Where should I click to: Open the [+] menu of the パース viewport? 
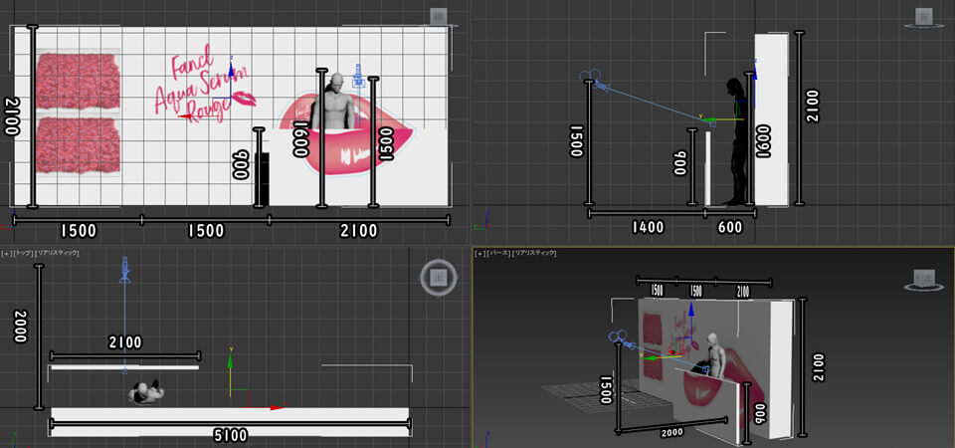[x=480, y=252]
